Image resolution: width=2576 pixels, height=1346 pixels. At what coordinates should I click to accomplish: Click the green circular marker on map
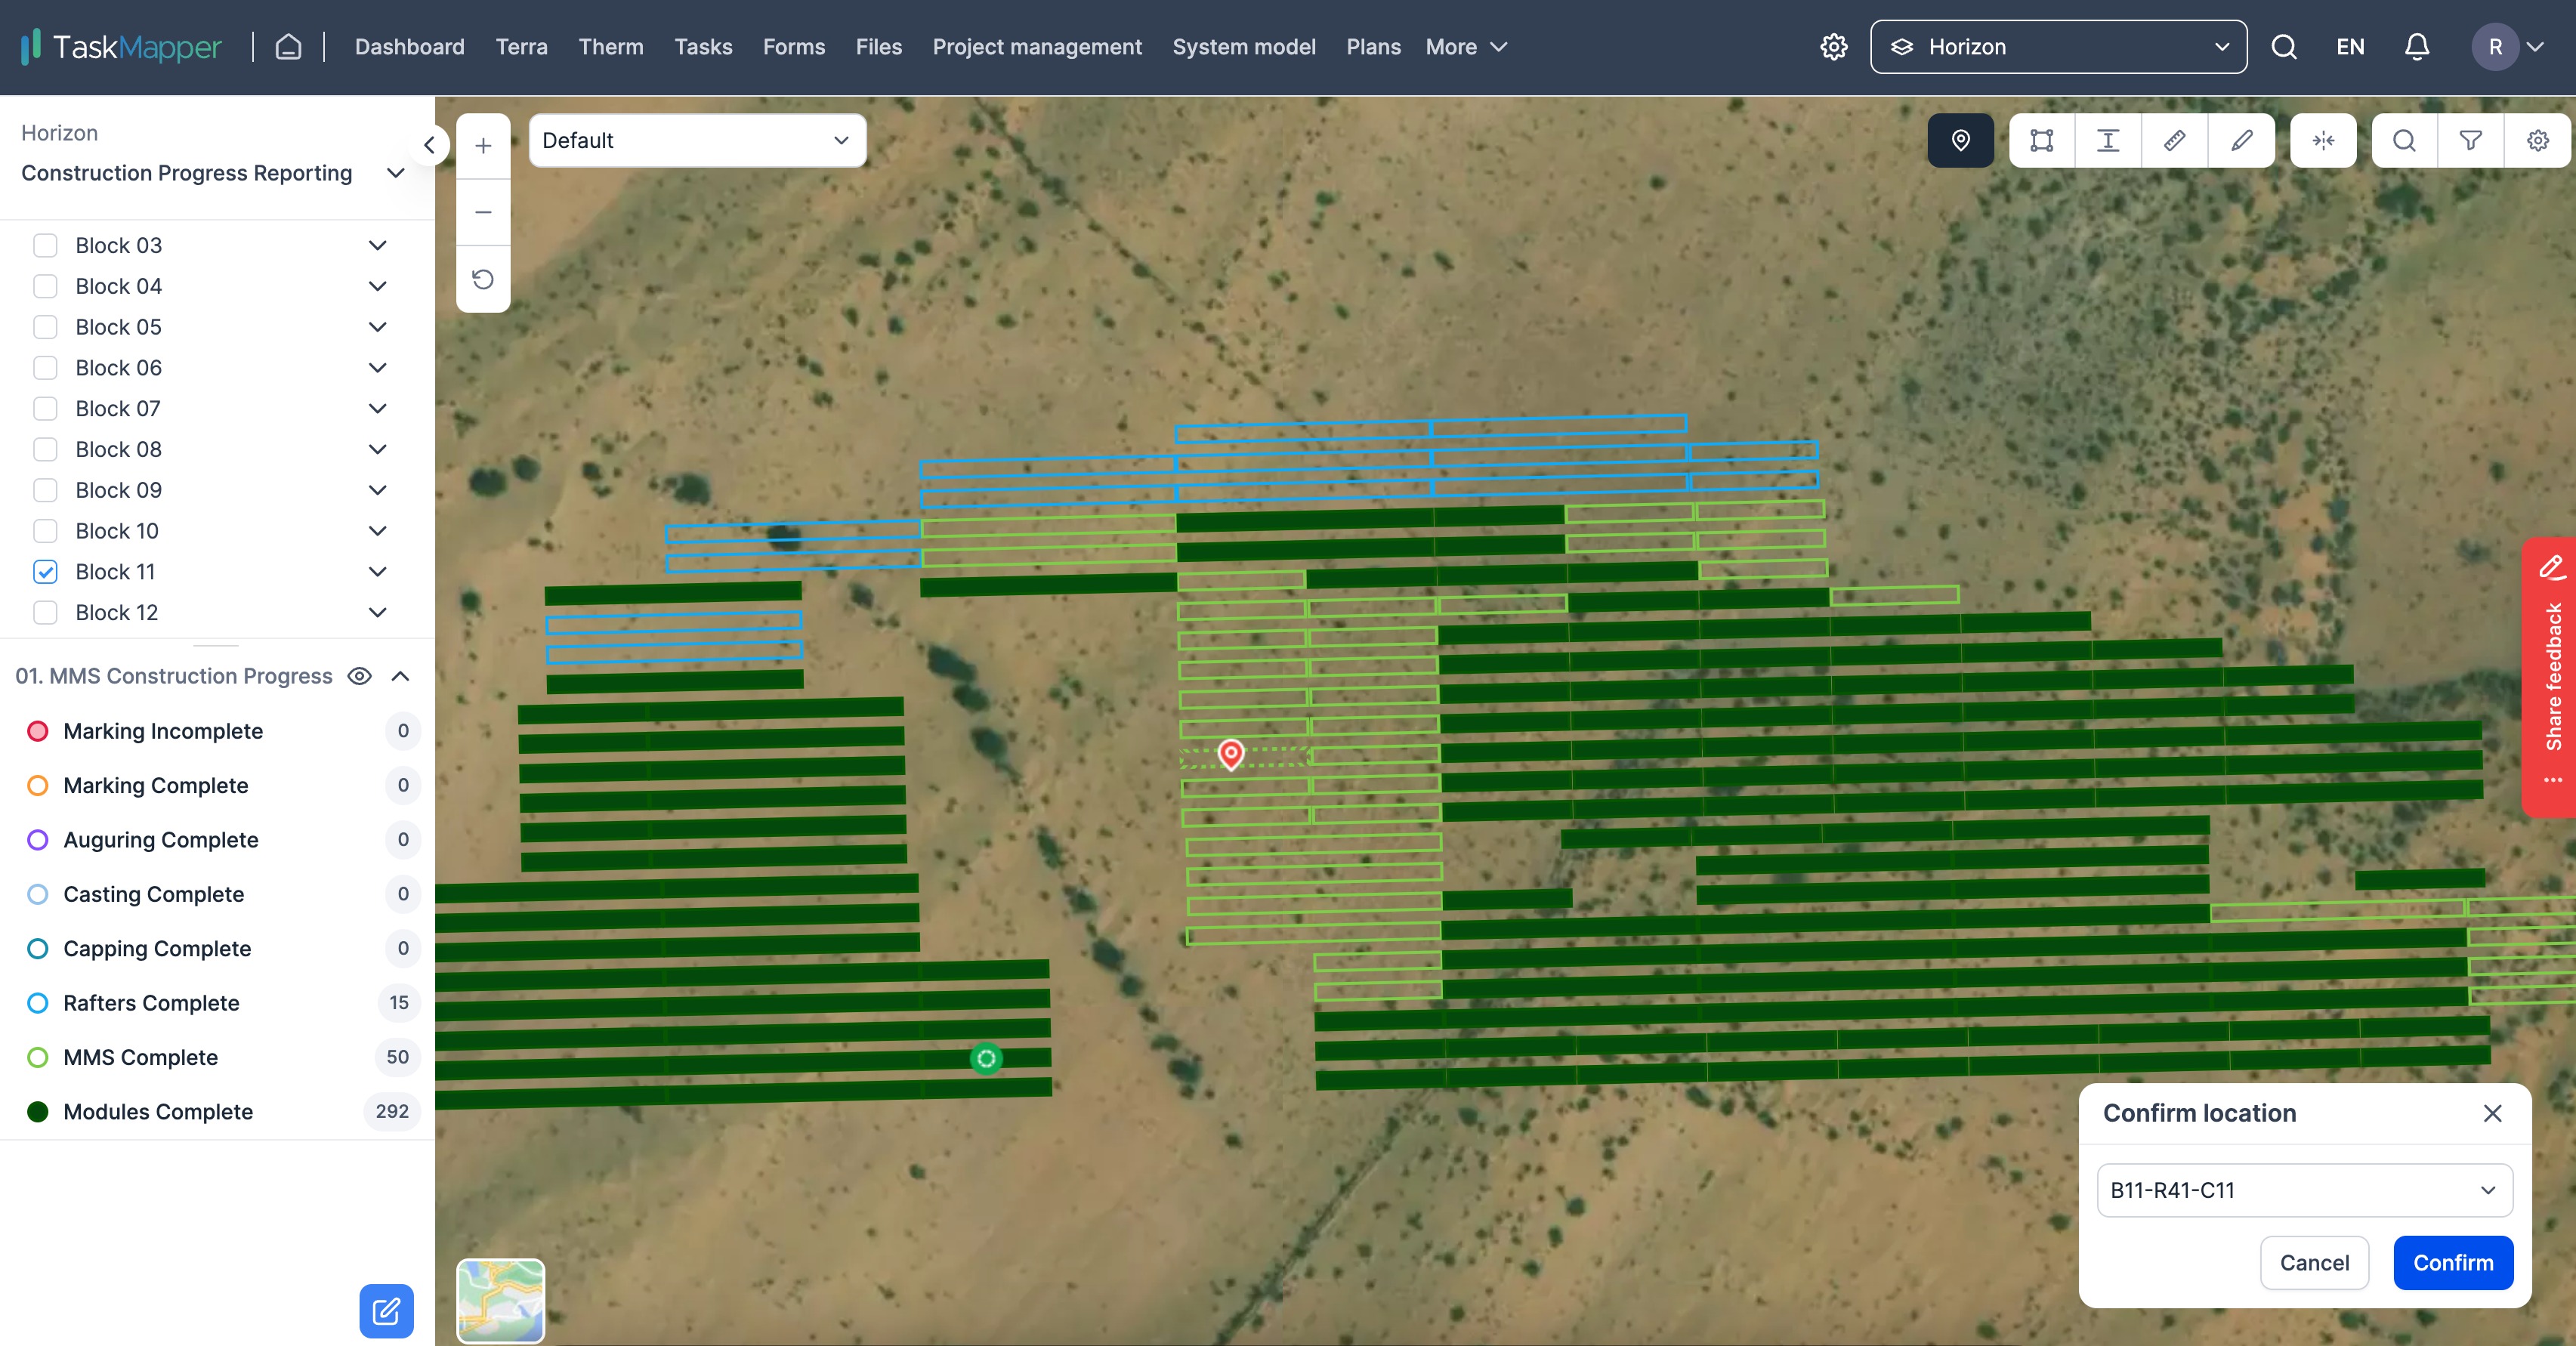[986, 1058]
